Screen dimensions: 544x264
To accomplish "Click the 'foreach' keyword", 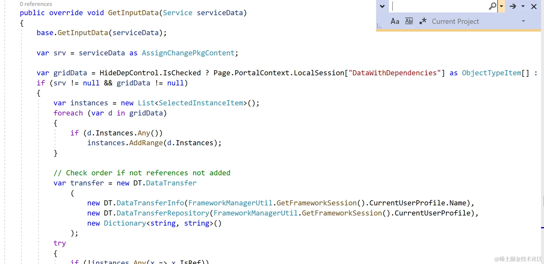I will point(68,113).
